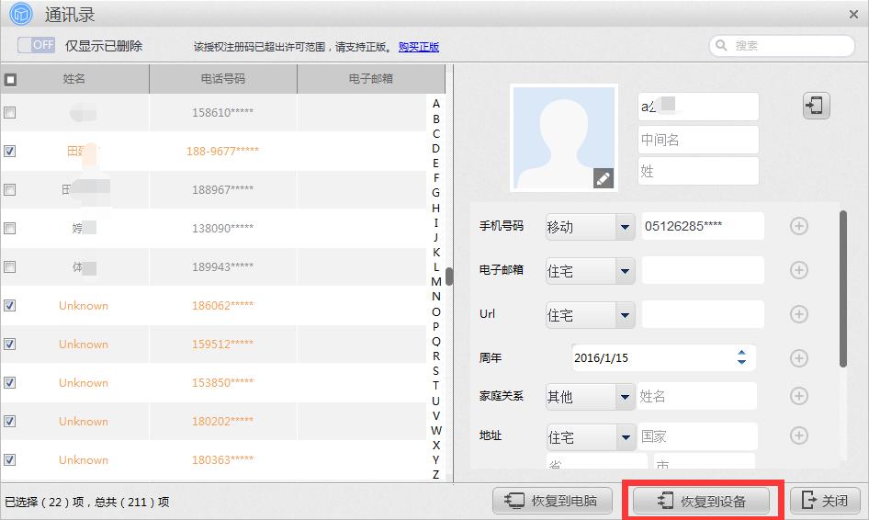Toggle the 仅显示已删除 OFF switch
The image size is (869, 520).
click(x=36, y=45)
